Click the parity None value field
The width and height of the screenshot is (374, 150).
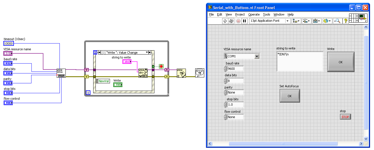[235, 92]
